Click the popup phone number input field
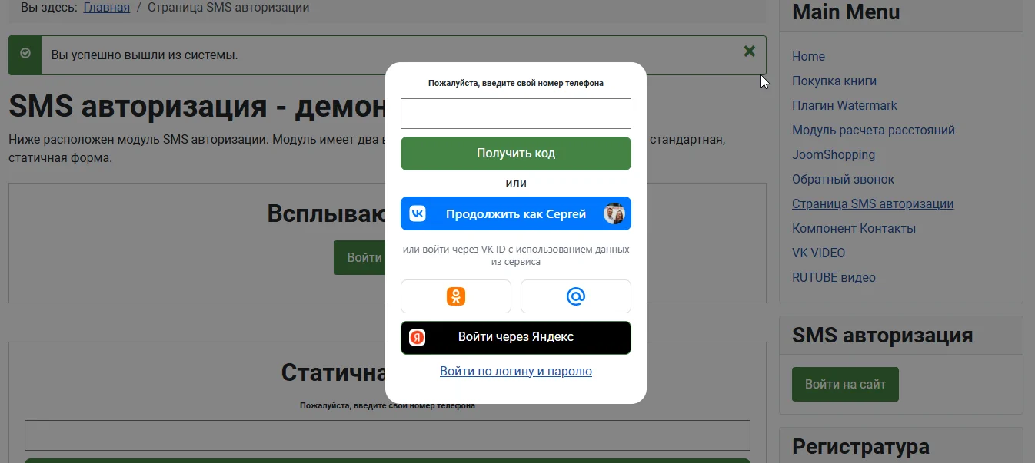The height and width of the screenshot is (463, 1035). pyautogui.click(x=516, y=114)
